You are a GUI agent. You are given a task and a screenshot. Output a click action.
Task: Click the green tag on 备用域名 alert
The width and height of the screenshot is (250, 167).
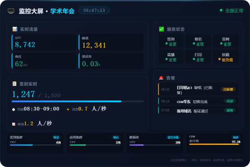tap(230, 110)
